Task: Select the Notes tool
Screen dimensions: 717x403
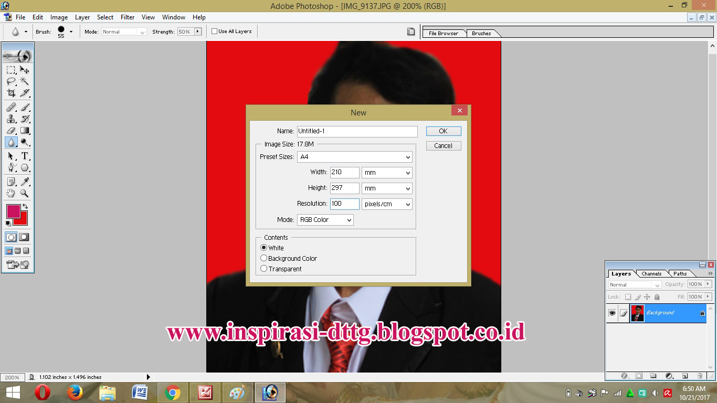Action: click(11, 182)
